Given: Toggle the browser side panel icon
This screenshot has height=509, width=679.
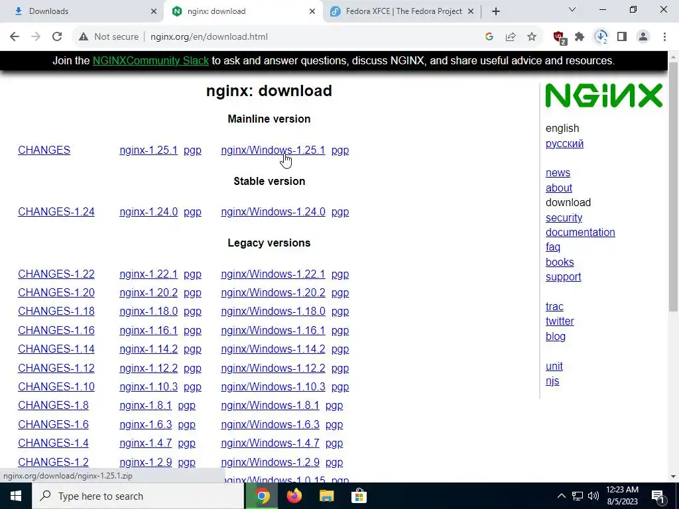Looking at the screenshot, I should 622,37.
